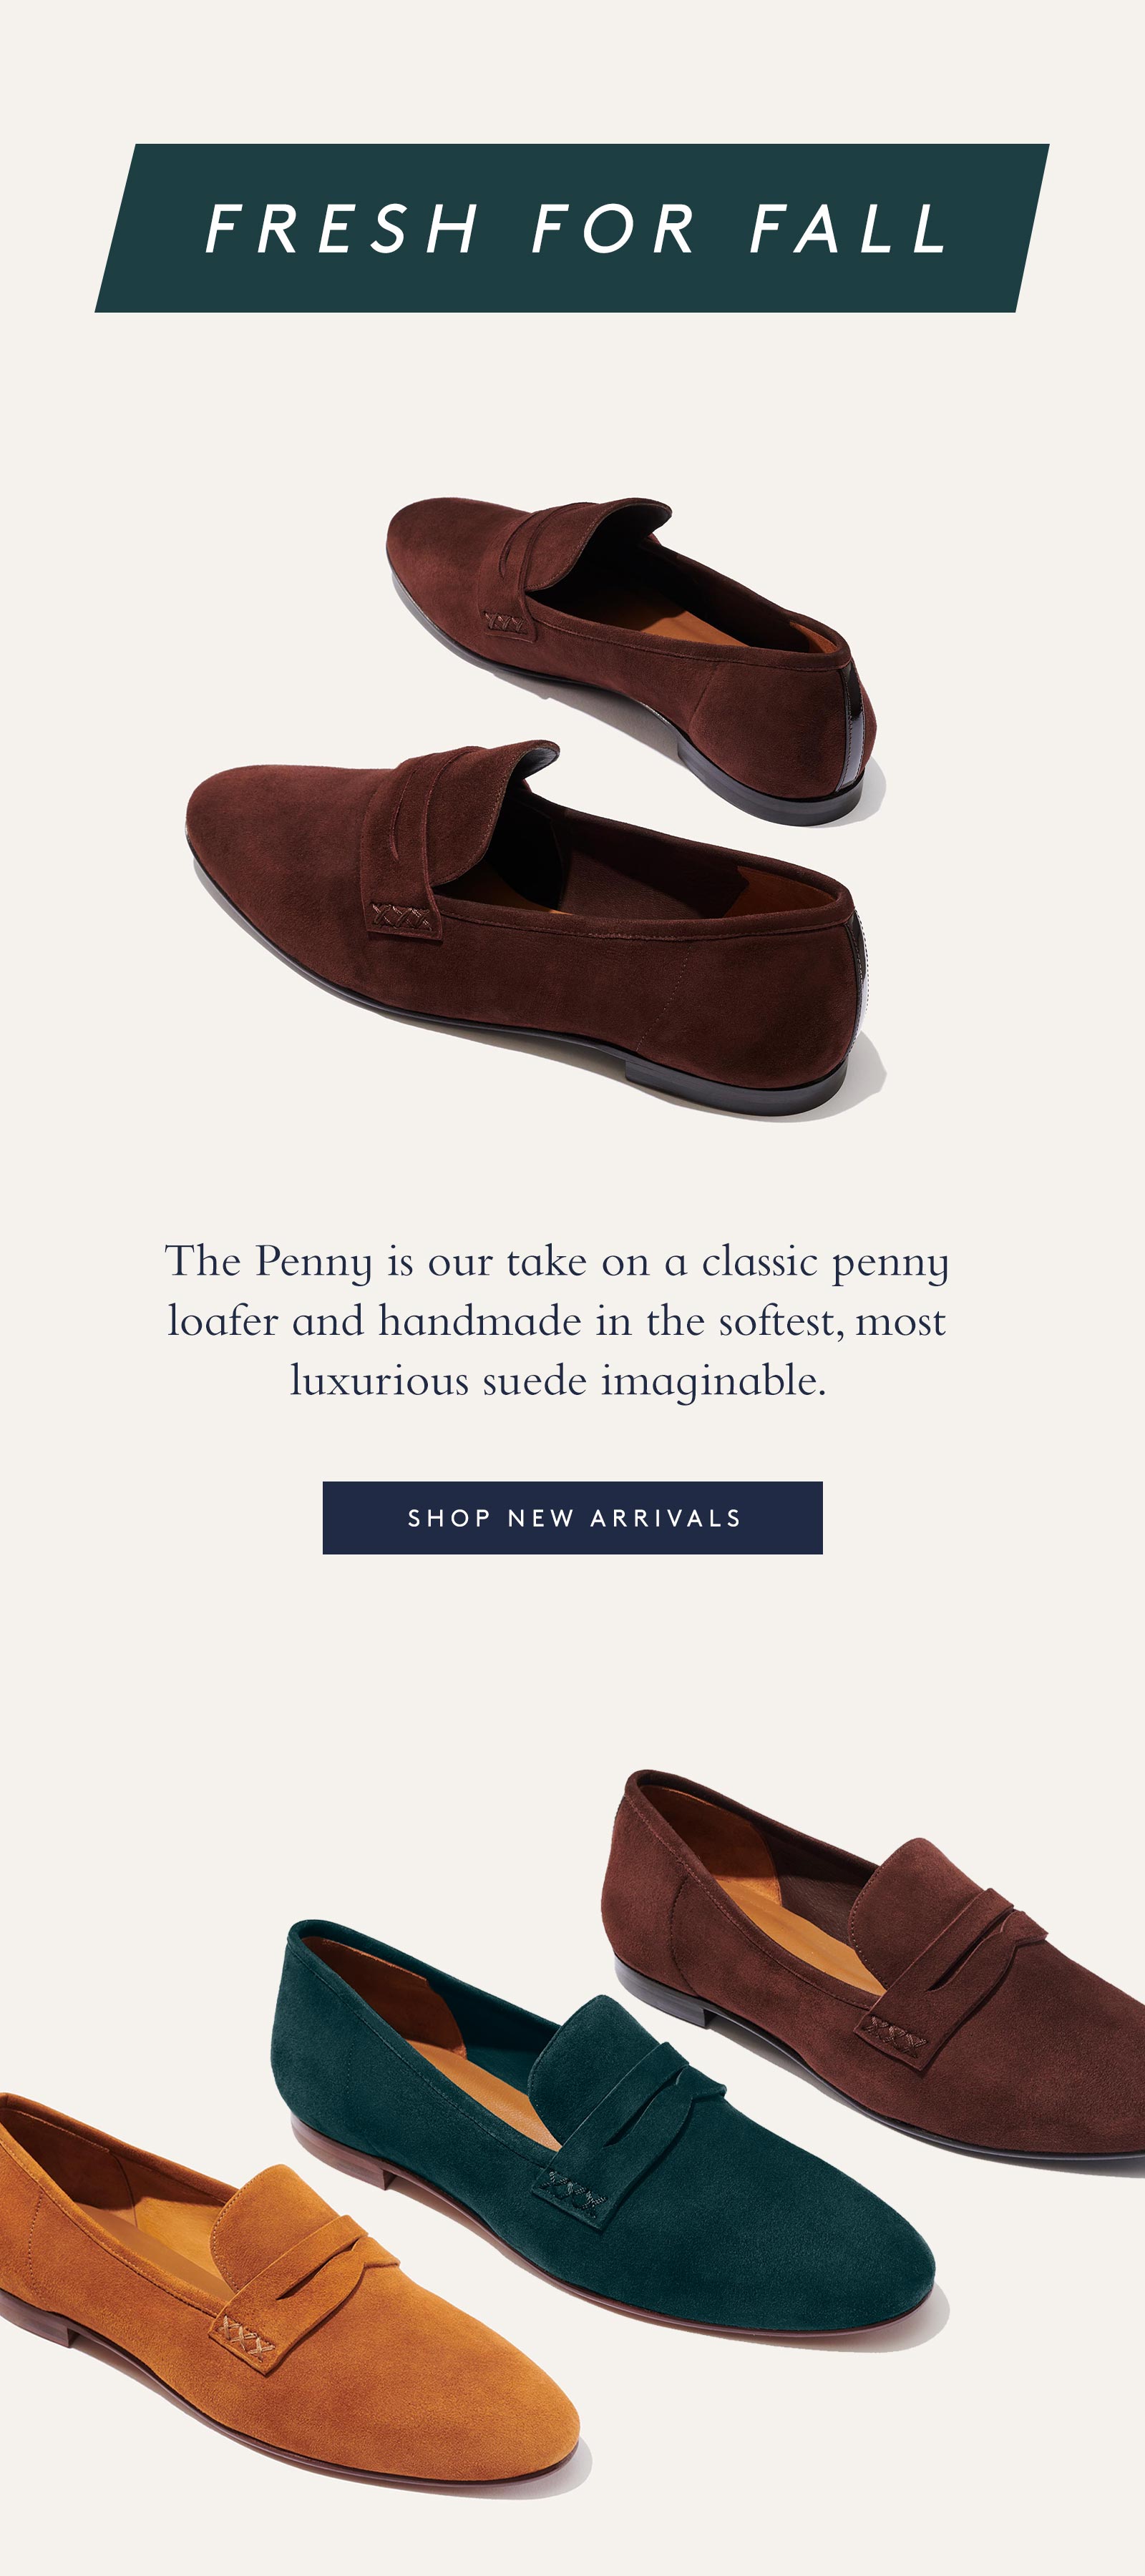Click the text 'luxurious suede imaginable'
The image size is (1145, 2576).
click(557, 1381)
